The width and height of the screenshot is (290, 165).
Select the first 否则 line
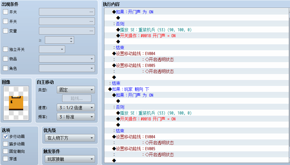[x=196, y=24]
